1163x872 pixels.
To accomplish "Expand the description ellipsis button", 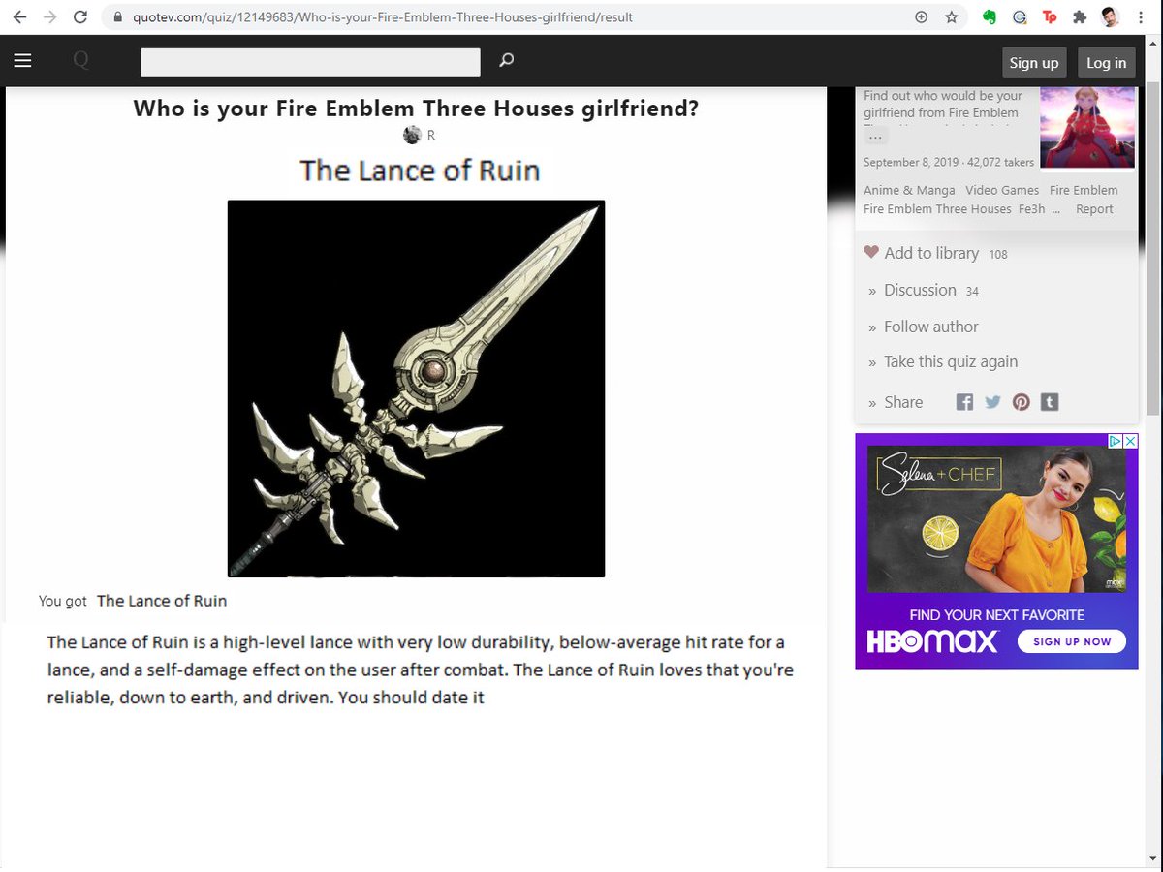I will [875, 137].
